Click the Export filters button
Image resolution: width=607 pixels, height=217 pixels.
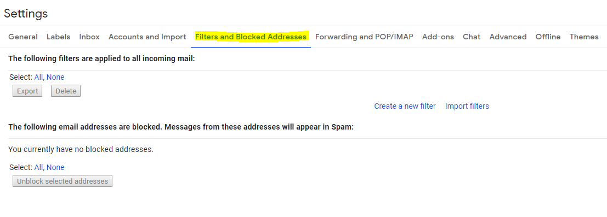27,91
